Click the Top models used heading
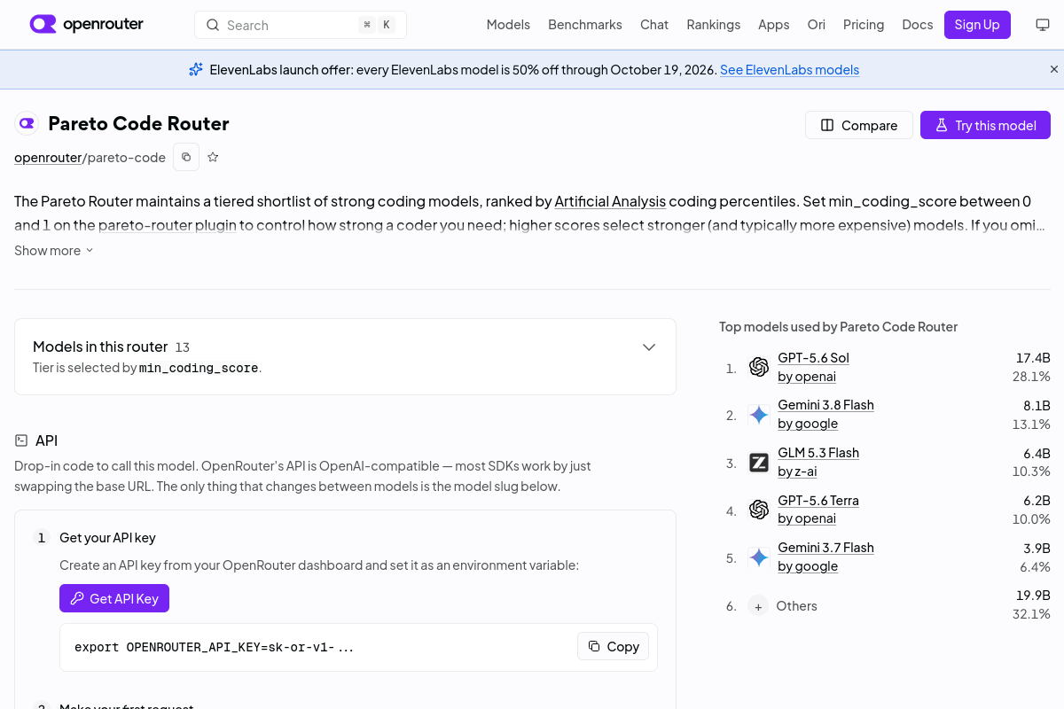 [x=838, y=327]
